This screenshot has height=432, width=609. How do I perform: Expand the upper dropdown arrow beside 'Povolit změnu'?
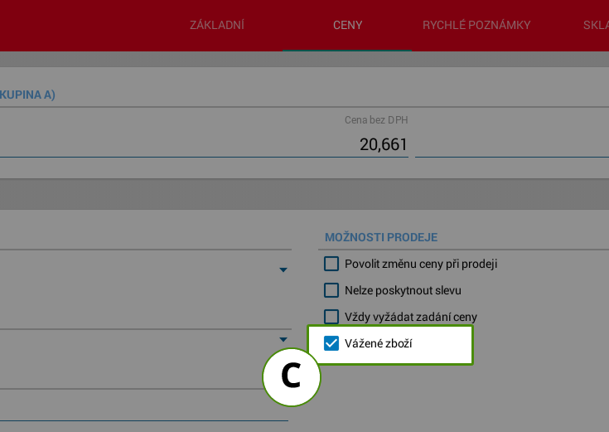click(x=283, y=269)
